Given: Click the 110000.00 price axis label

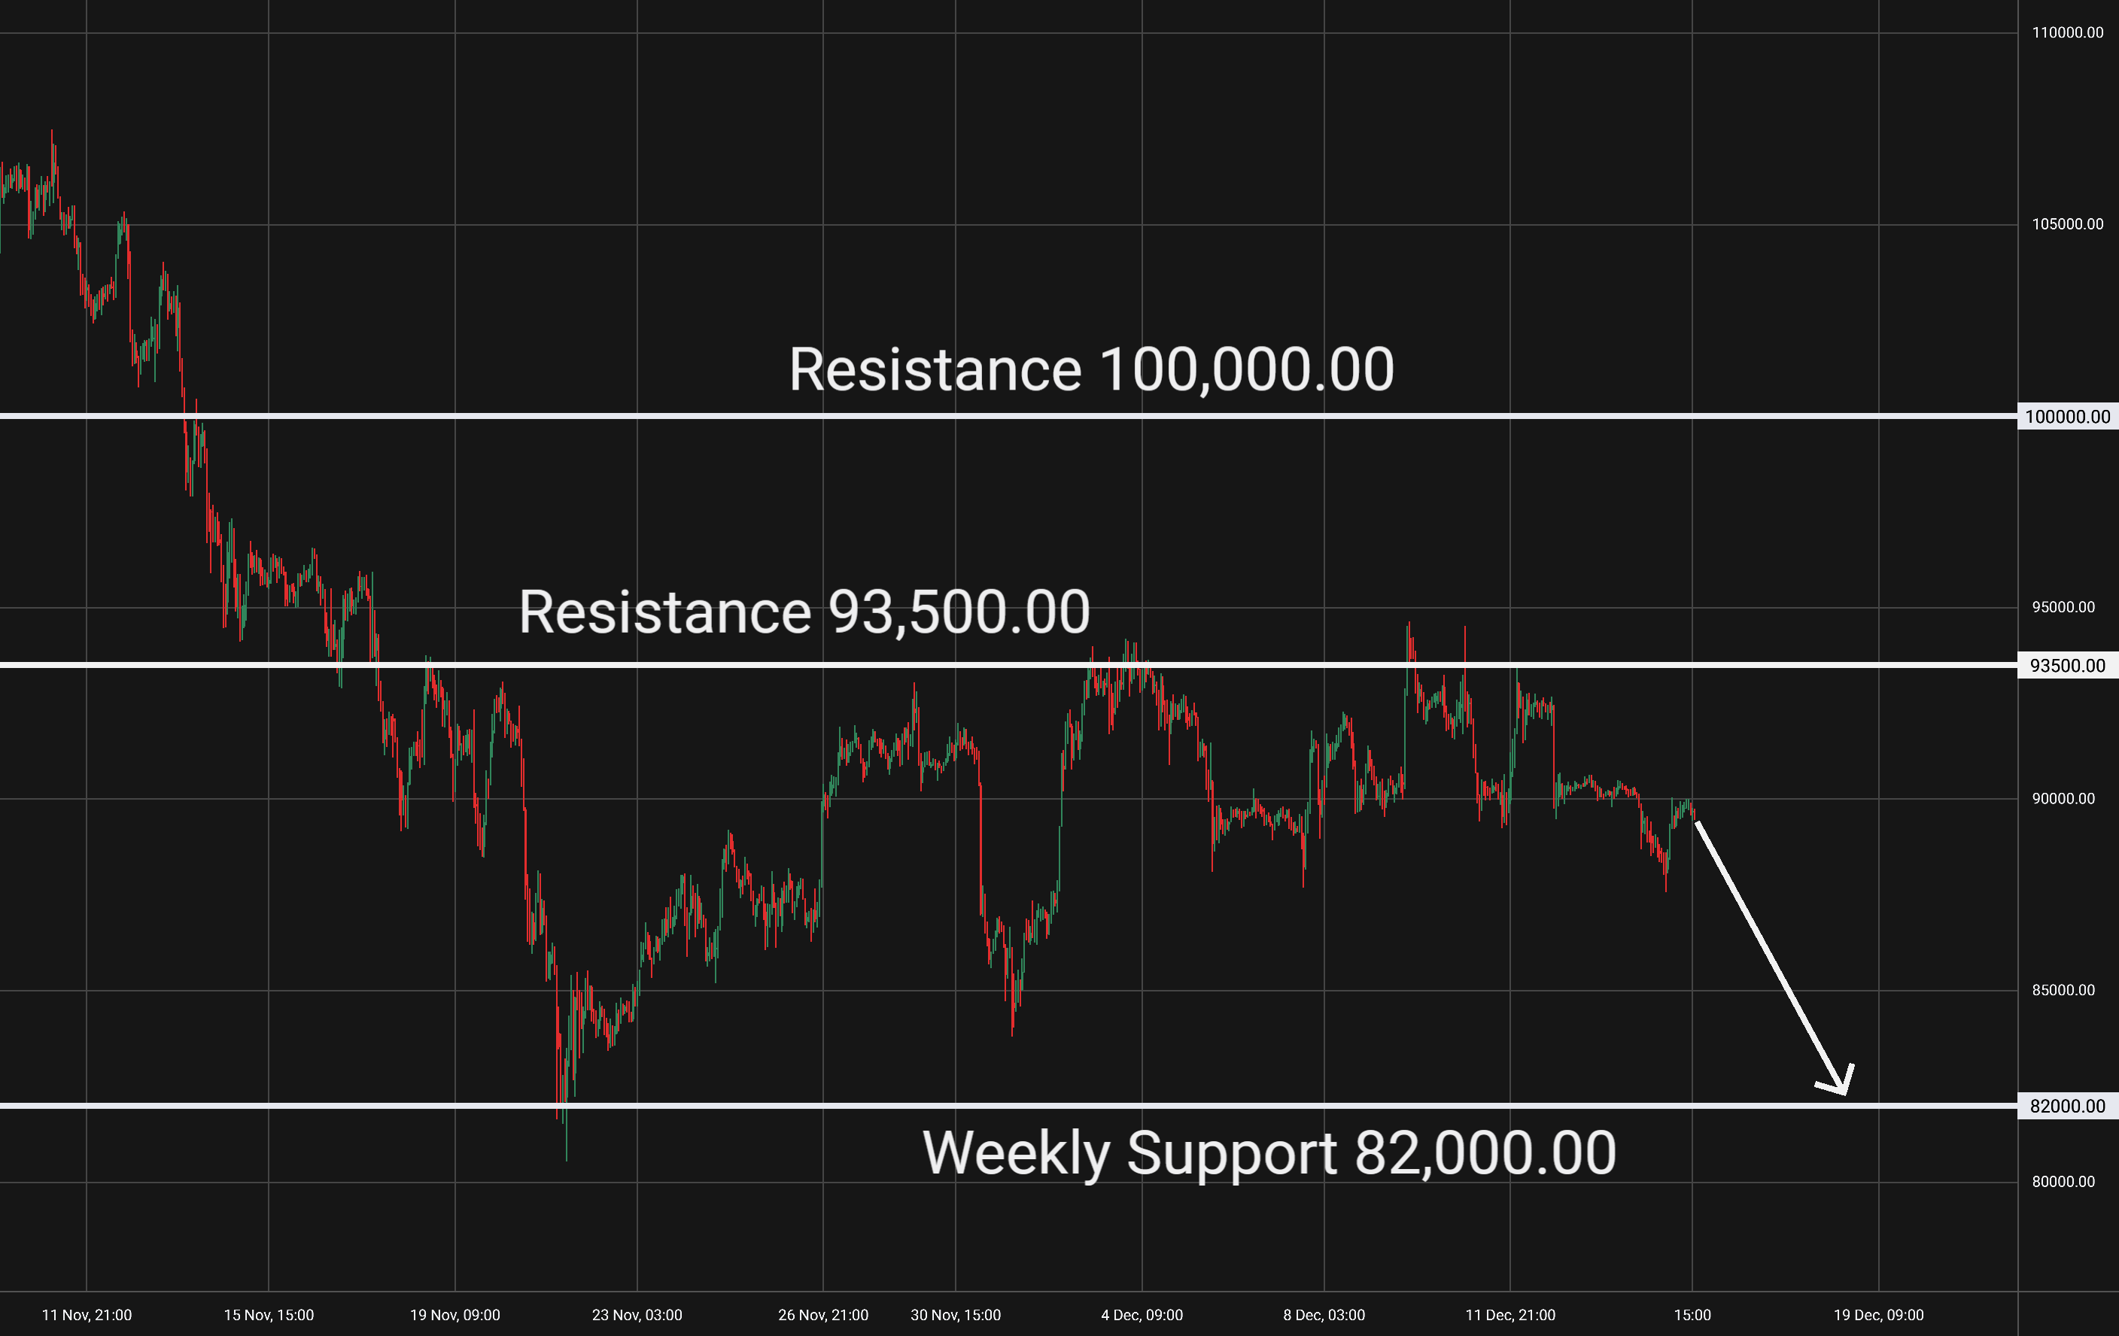Looking at the screenshot, I should click(x=2067, y=32).
